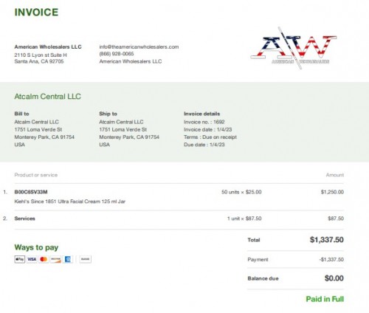Click the Discover card icon
369x313 pixels.
tap(55, 259)
